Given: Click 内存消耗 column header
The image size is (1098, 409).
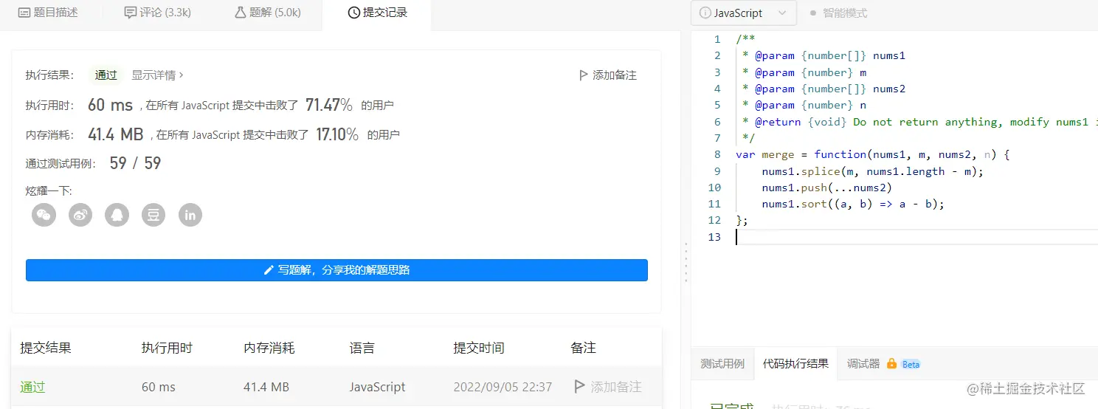Looking at the screenshot, I should tap(269, 348).
